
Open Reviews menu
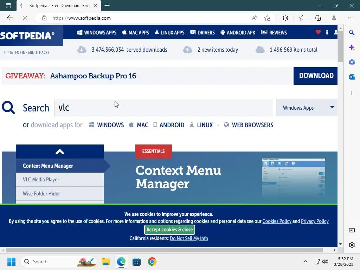tap(274, 33)
